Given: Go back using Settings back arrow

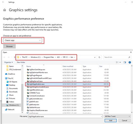Looking at the screenshot, I should click(3, 2).
